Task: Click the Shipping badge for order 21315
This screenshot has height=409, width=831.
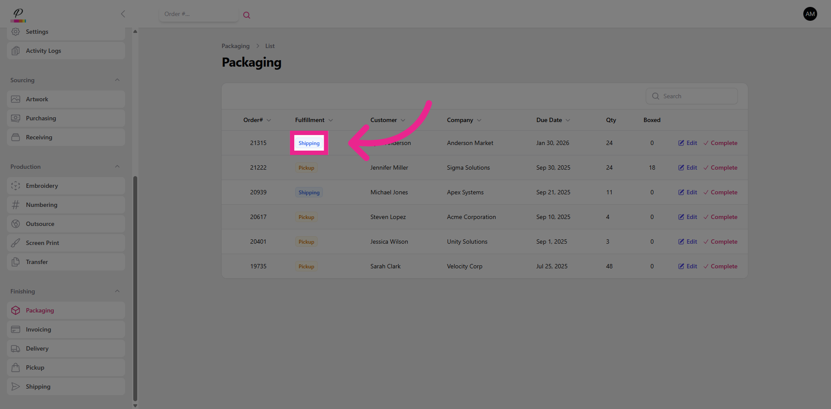Action: click(309, 143)
